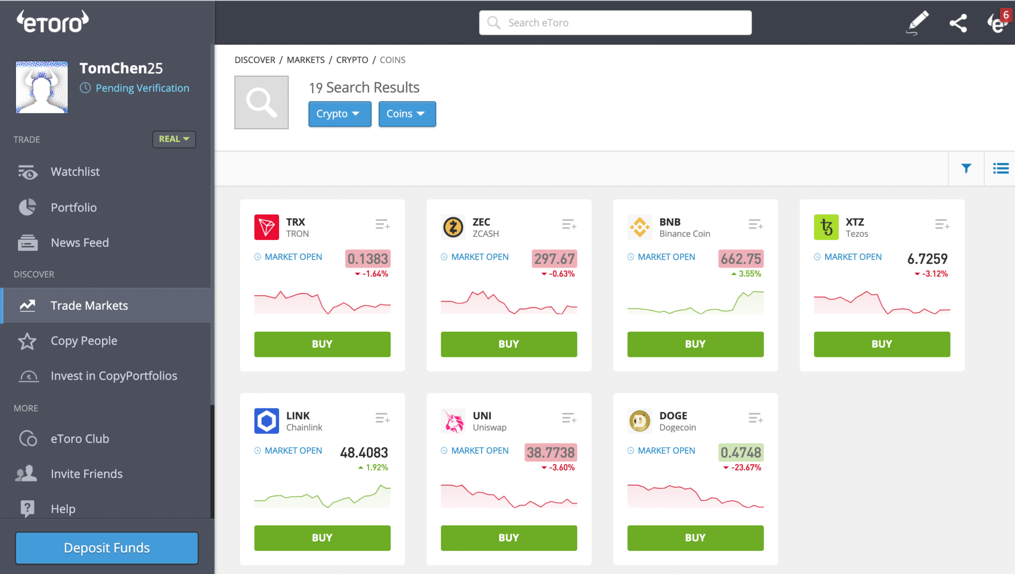Click MARKETS breadcrumb link
Viewport: 1015px width, 574px height.
[306, 60]
